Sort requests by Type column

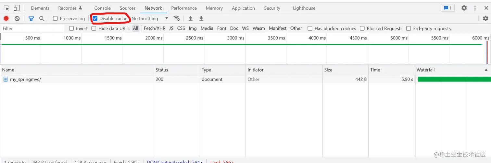(223, 70)
